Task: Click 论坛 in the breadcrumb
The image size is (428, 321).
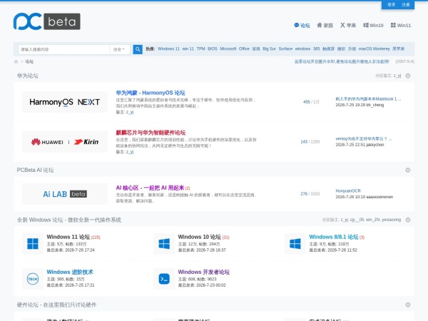Action: 29,61
